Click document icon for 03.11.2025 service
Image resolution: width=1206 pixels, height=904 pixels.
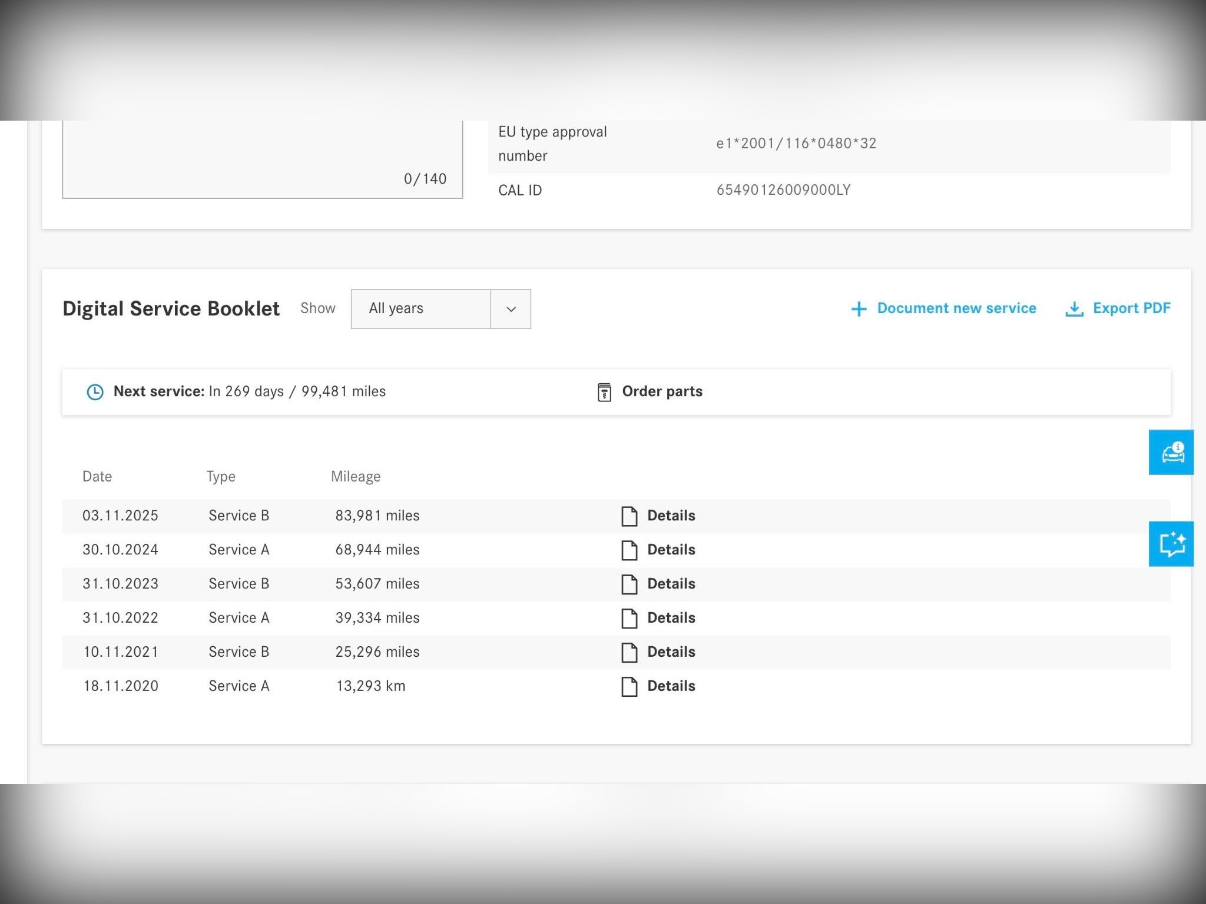click(629, 516)
